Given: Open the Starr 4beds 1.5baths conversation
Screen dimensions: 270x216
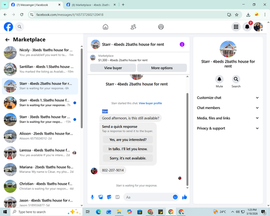Looking at the screenshot, I should pyautogui.click(x=40, y=103).
